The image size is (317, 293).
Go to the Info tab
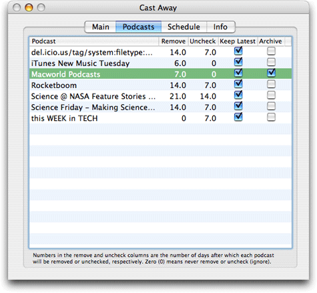[220, 27]
